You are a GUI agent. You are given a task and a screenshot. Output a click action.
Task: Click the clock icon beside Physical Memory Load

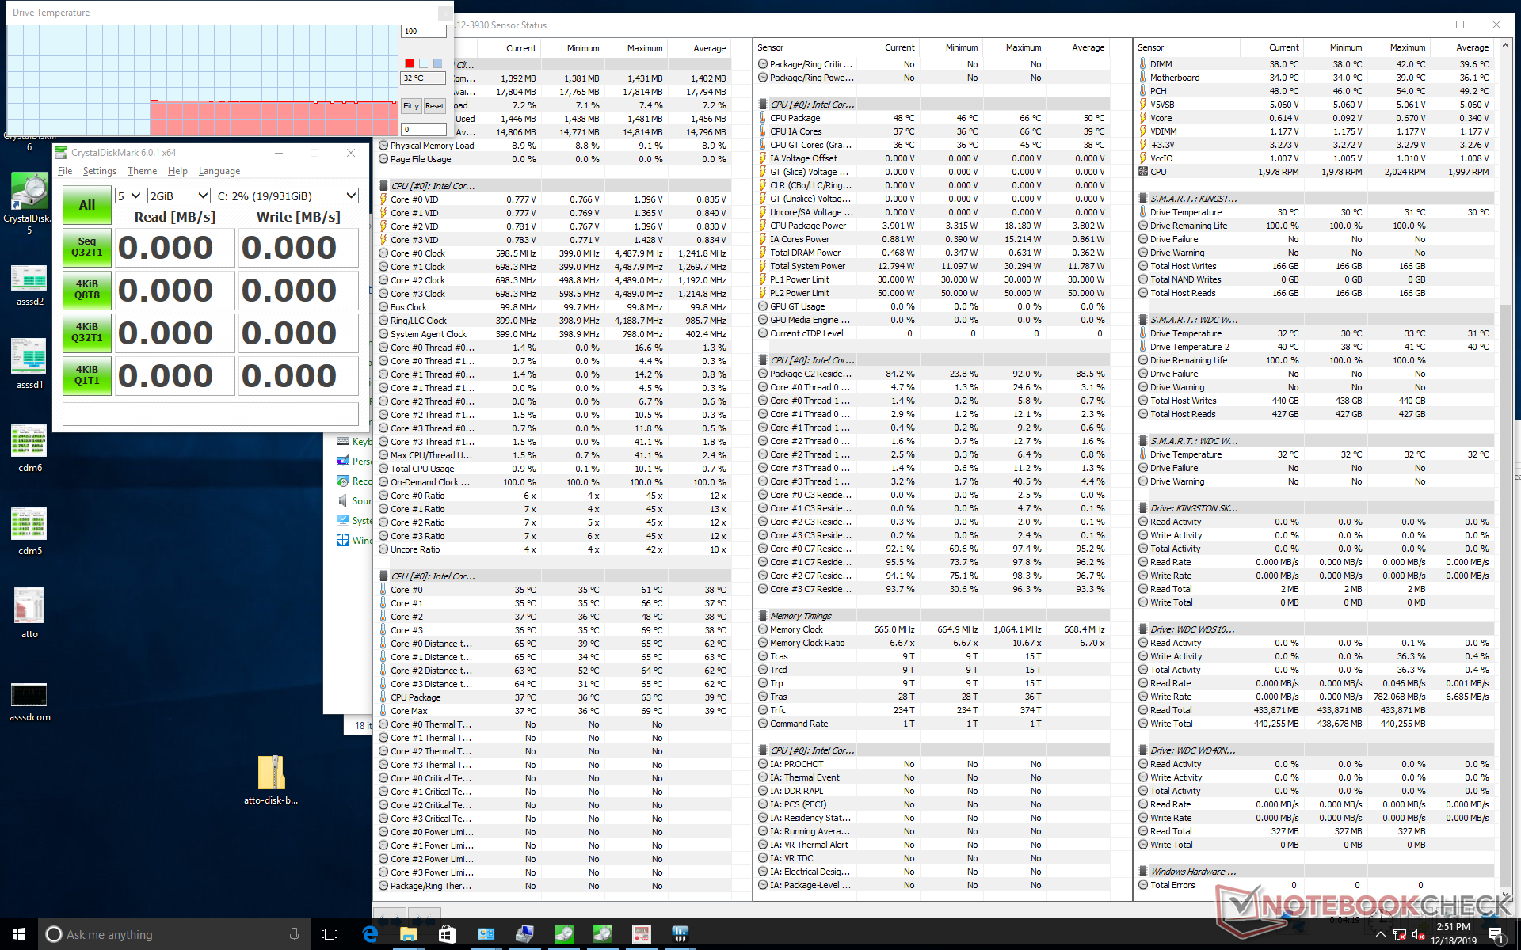pos(383,146)
